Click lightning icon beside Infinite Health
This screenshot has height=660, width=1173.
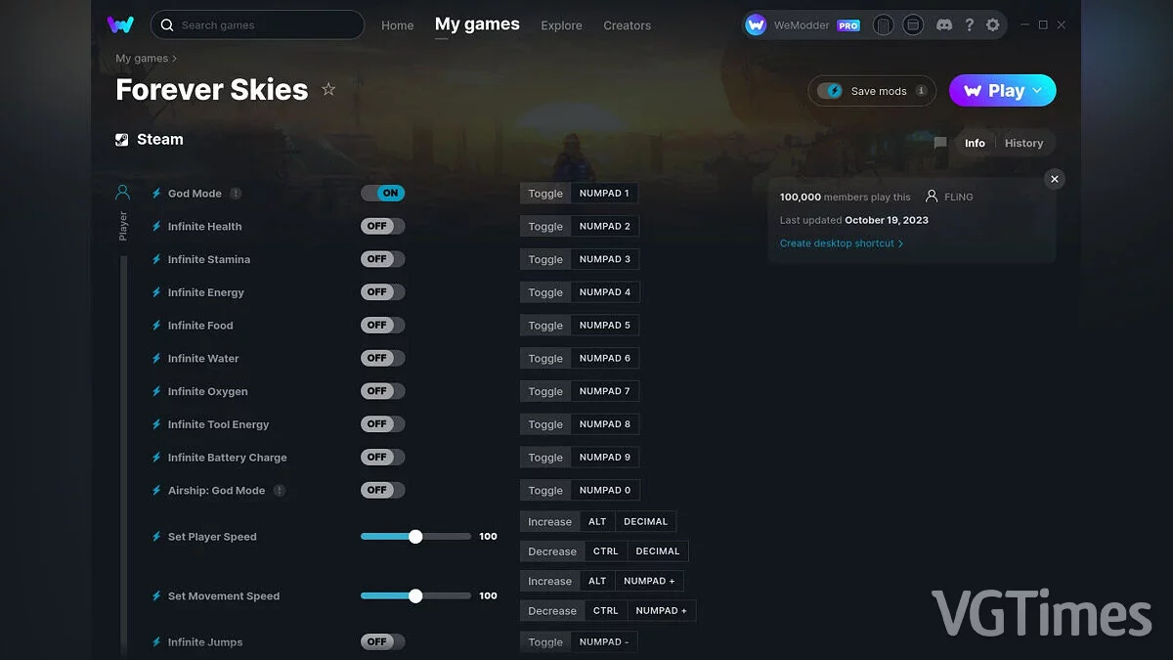pyautogui.click(x=156, y=227)
